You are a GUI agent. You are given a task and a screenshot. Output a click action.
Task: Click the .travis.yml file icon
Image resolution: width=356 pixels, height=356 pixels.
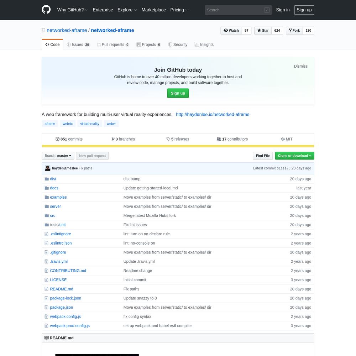[x=46, y=261]
